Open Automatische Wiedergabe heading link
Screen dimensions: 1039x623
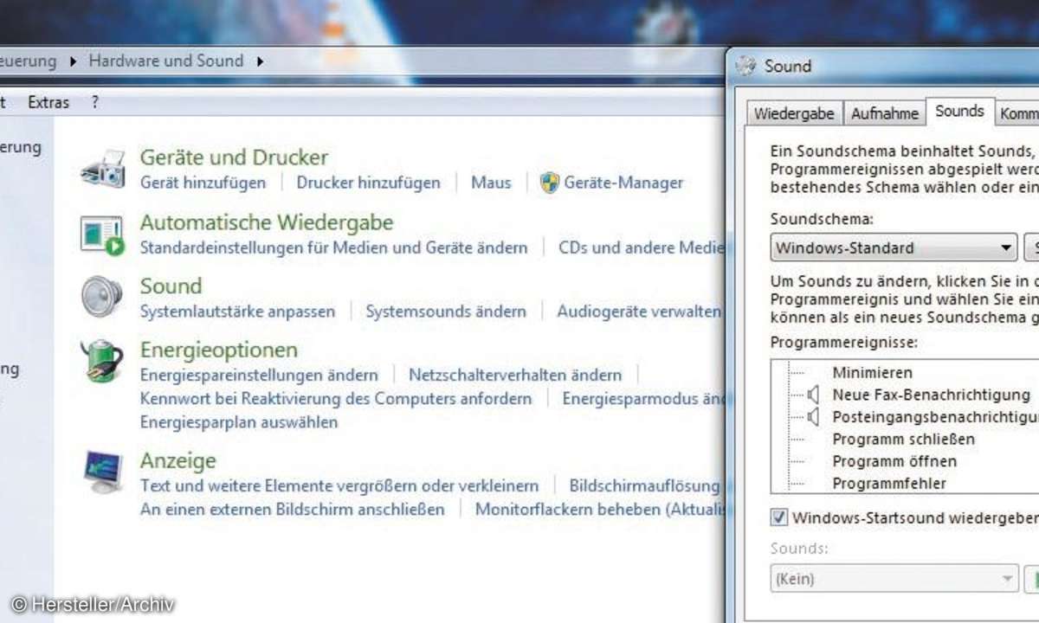[267, 222]
